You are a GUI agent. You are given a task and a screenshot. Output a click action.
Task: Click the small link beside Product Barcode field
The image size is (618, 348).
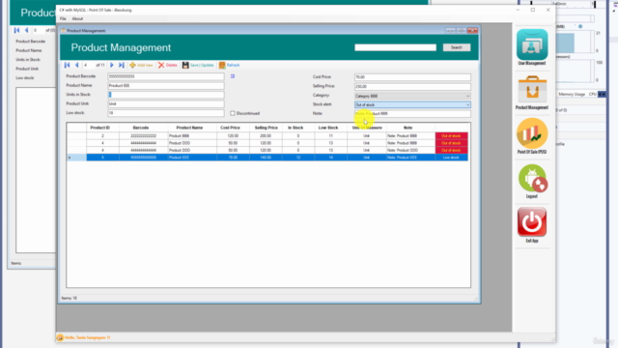click(x=233, y=76)
